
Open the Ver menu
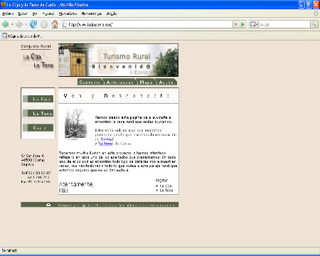35,14
